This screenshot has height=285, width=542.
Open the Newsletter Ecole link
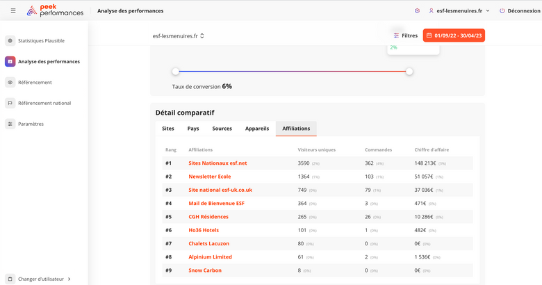pos(209,177)
